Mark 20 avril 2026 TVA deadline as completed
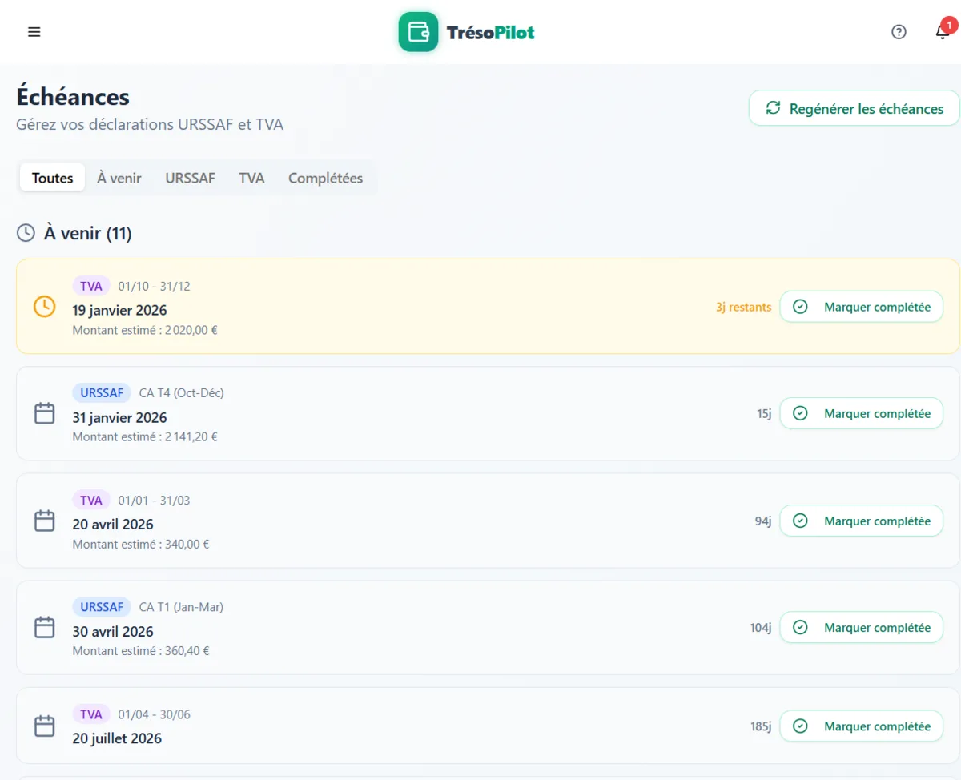961x780 pixels. pos(861,521)
